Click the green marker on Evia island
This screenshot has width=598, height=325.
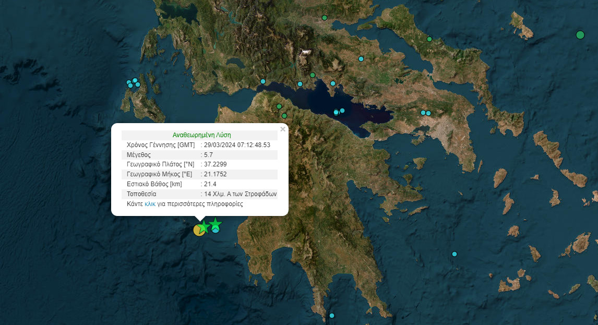pyautogui.click(x=429, y=39)
